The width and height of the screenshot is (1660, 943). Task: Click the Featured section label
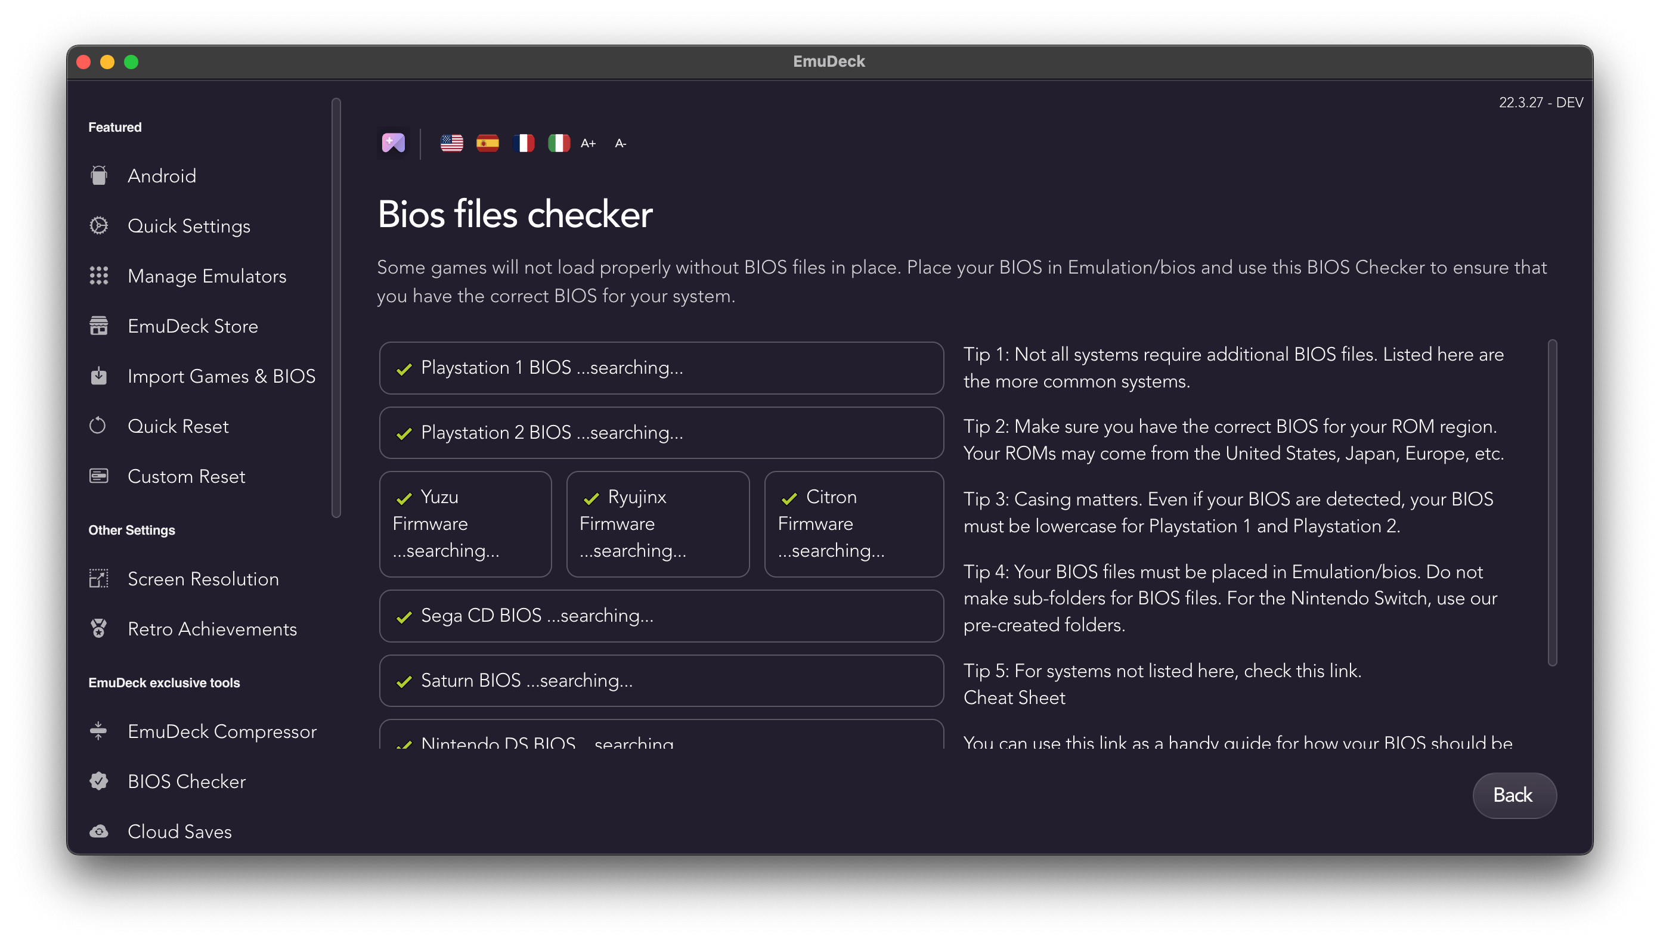coord(114,127)
